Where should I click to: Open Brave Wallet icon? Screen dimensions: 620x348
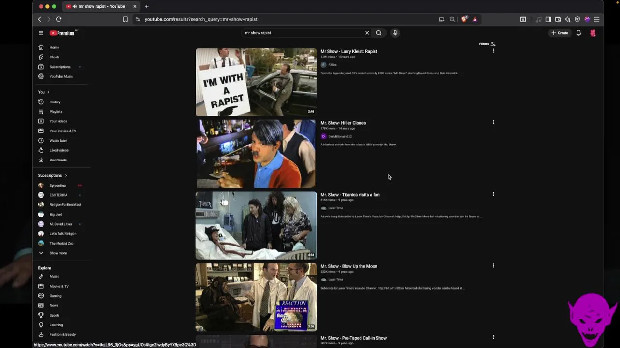pos(558,19)
